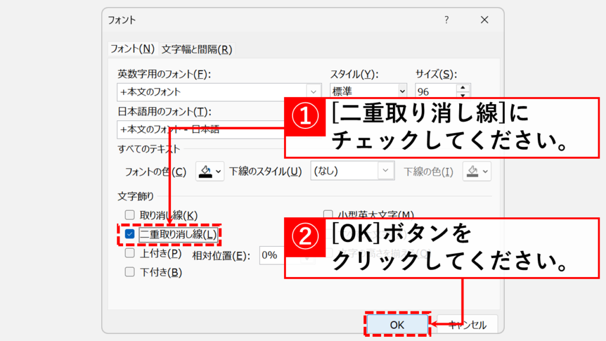Select the フォント tab
Screen dimensions: 606x341
(133, 49)
